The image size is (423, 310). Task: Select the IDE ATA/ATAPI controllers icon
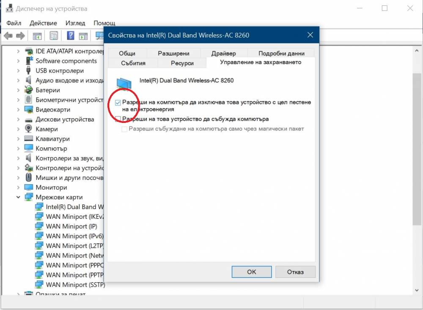pos(29,51)
